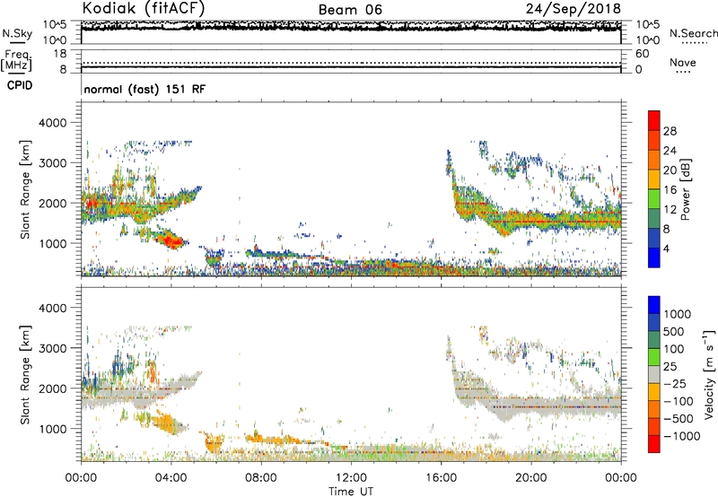Click the "Nave" legend label
Screen dimensions: 718x497
(x=683, y=62)
